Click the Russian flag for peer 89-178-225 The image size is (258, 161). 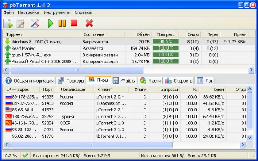coord(9,97)
